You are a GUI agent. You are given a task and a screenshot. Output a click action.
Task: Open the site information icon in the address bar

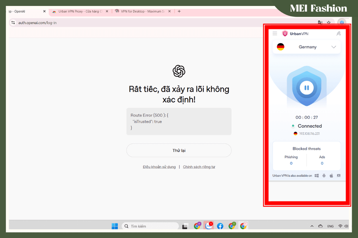coord(13,23)
